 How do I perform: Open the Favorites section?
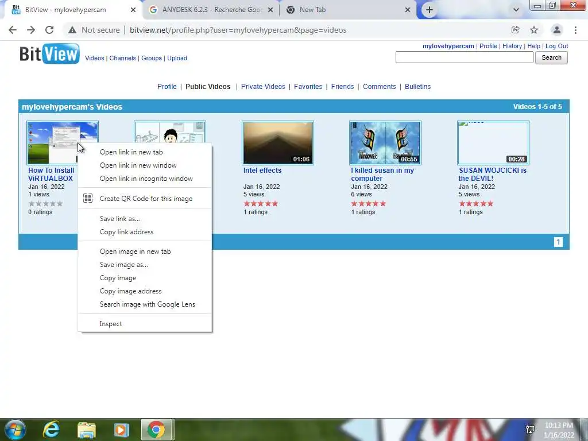pos(308,87)
